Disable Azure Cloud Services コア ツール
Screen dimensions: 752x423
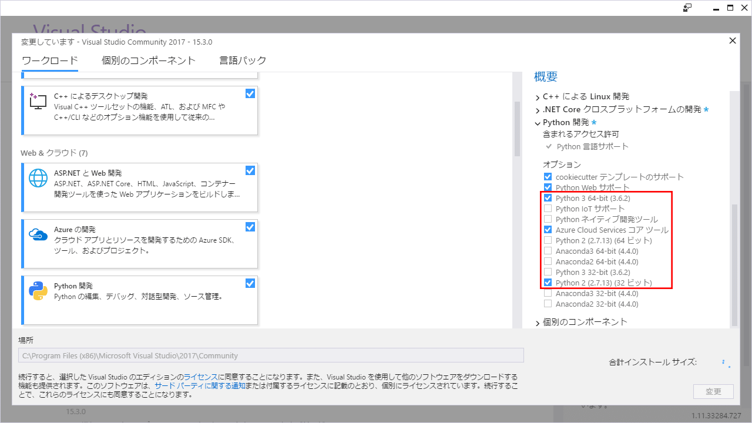[548, 230]
